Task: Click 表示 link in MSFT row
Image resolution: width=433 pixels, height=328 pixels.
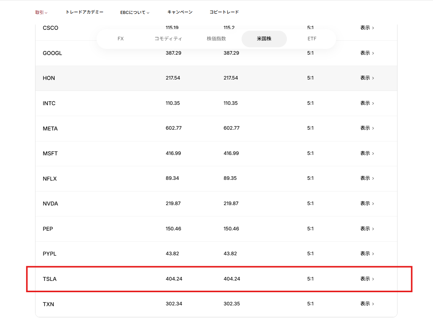Action: coord(367,153)
